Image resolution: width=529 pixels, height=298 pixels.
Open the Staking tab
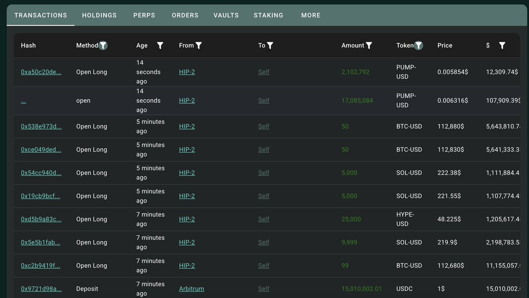click(268, 15)
